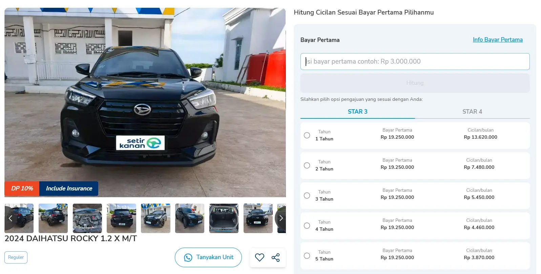The height and width of the screenshot is (274, 541).
Task: Click the Reguler tag
Action: point(16,257)
